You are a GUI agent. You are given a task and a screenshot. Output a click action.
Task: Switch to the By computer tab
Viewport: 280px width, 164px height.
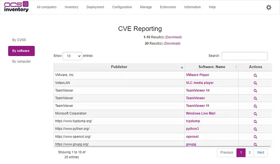[21, 61]
